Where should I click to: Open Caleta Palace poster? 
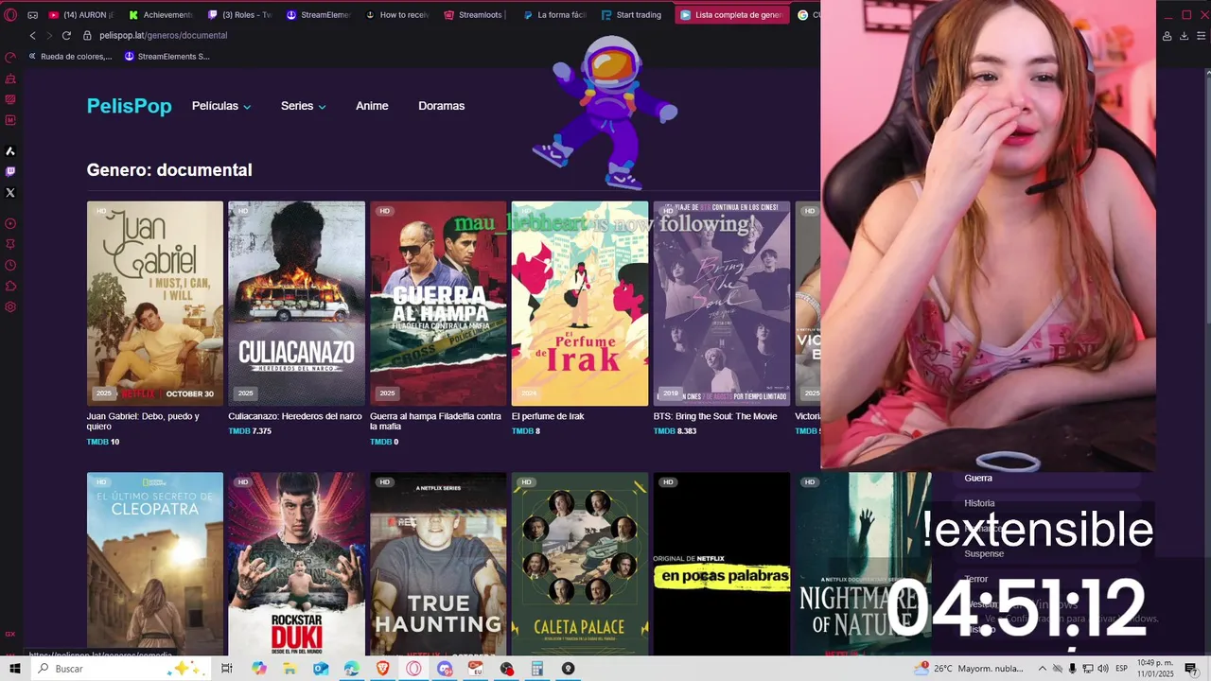point(580,564)
